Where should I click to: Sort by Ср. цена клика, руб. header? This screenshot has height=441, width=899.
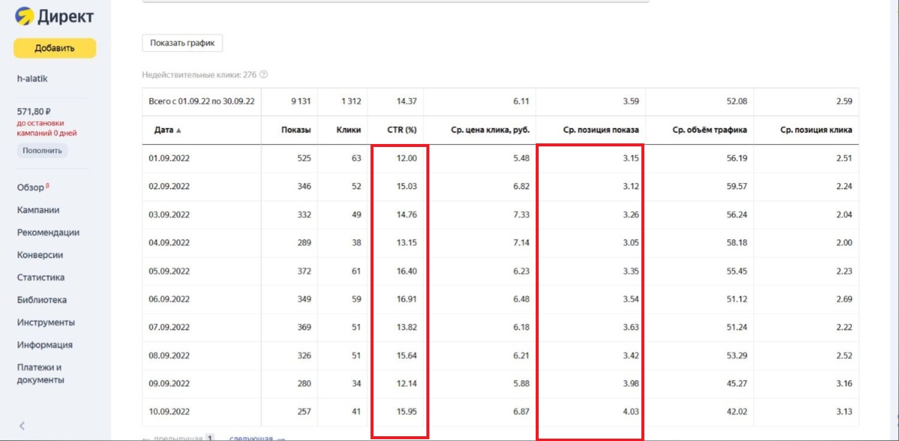(x=490, y=130)
